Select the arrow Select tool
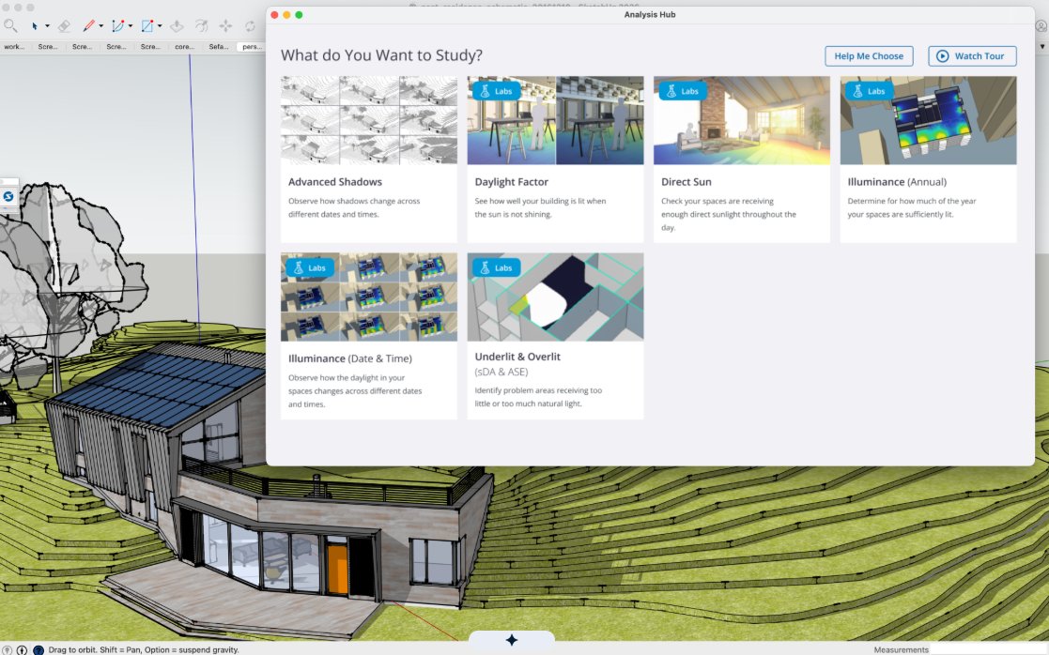The image size is (1049, 655). coord(34,26)
